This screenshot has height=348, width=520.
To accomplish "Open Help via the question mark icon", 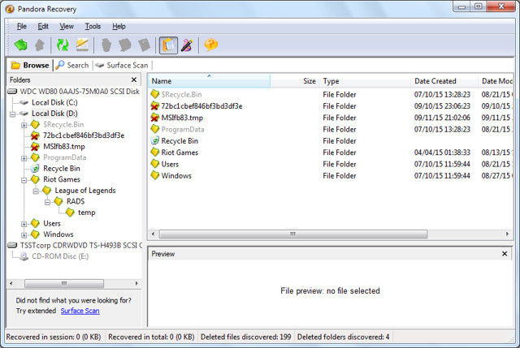I will point(210,45).
